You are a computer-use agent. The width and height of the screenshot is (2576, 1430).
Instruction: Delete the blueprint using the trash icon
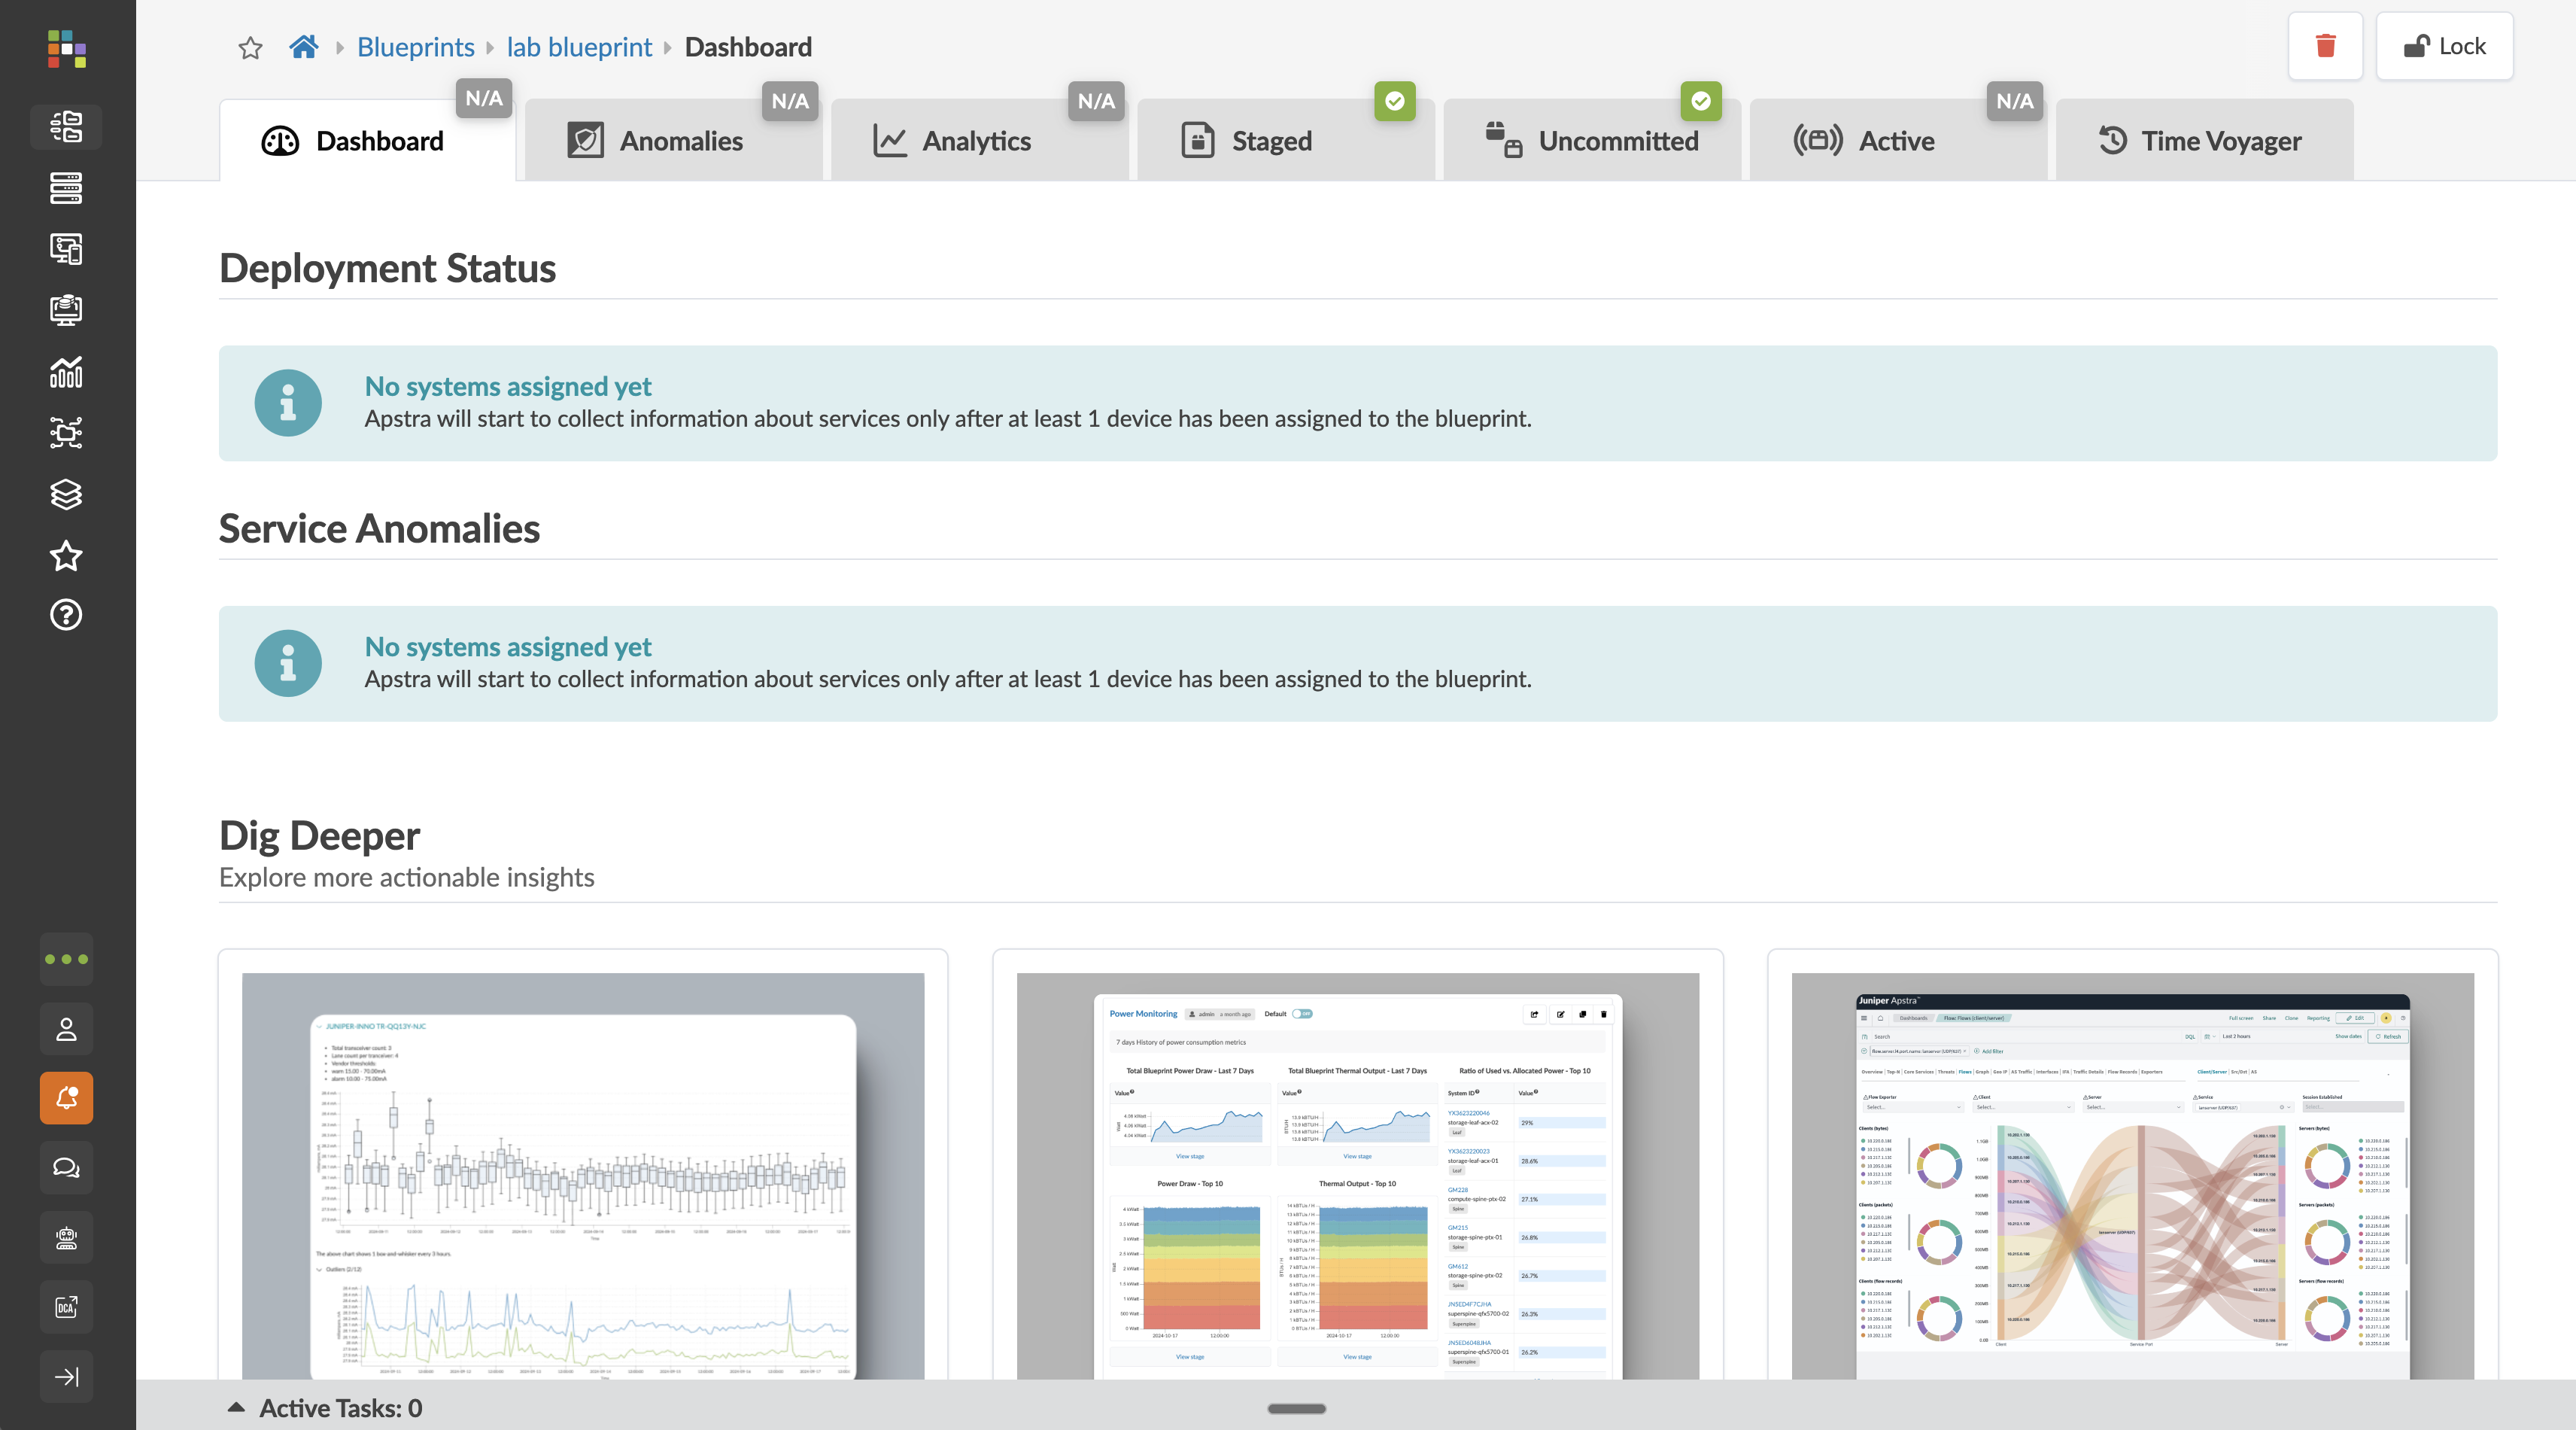tap(2325, 45)
